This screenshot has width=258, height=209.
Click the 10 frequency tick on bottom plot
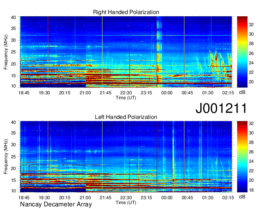coord(13,191)
